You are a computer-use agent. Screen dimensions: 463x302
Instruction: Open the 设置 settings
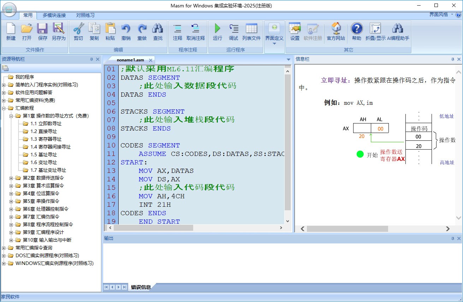tap(295, 32)
